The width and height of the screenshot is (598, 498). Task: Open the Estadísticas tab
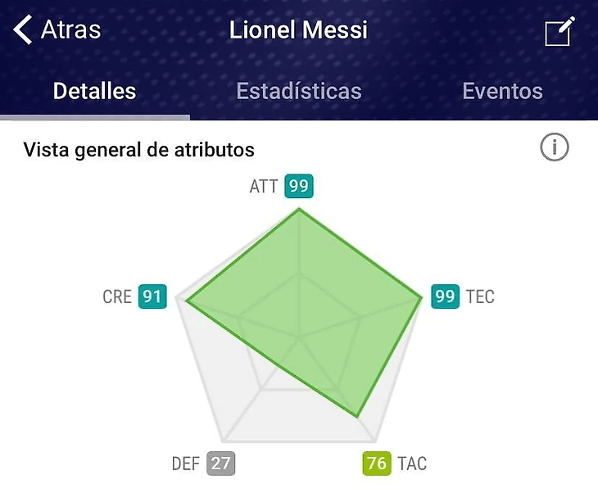pyautogui.click(x=299, y=91)
